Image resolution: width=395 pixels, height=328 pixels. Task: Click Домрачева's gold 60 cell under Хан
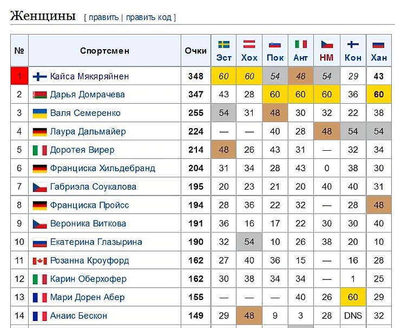coord(379,95)
